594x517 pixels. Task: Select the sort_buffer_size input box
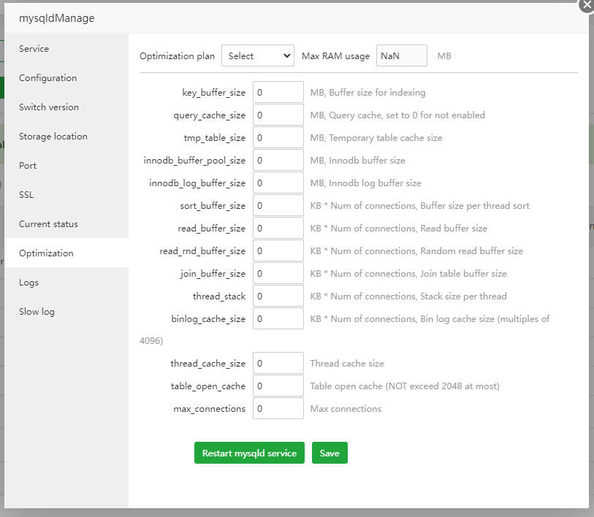[x=278, y=206]
